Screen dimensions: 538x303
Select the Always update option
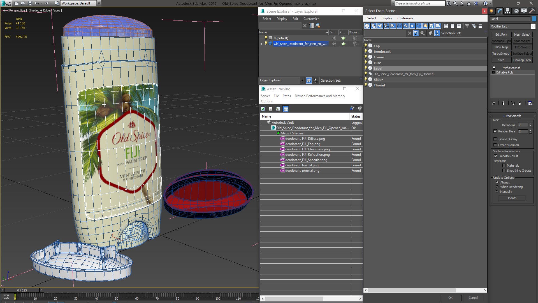[497, 182]
